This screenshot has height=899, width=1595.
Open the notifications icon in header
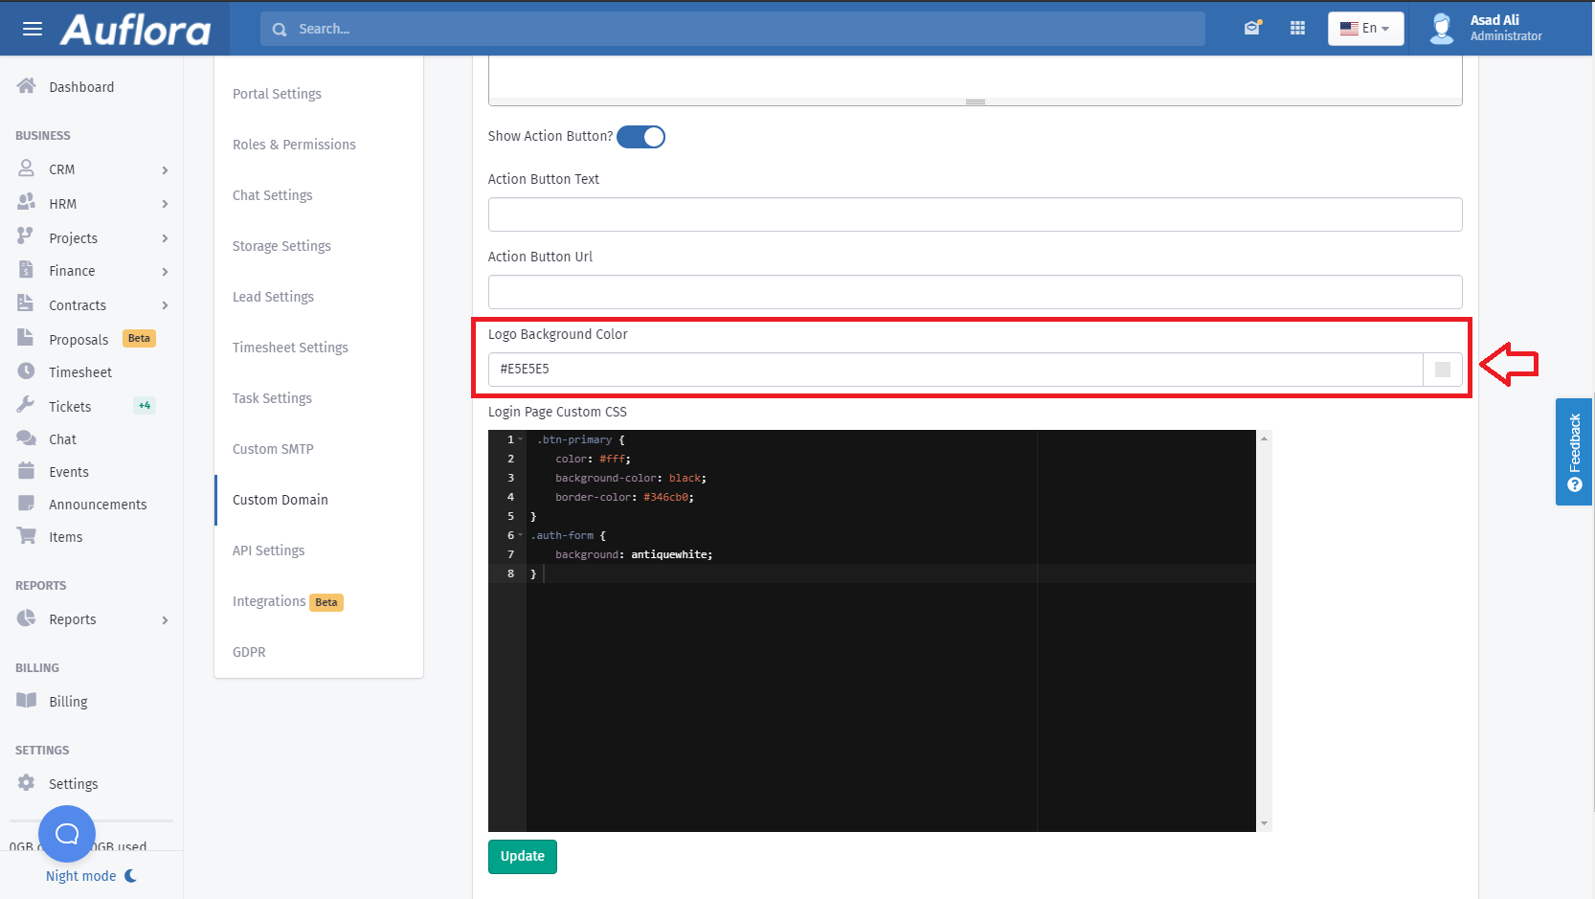[x=1252, y=28]
